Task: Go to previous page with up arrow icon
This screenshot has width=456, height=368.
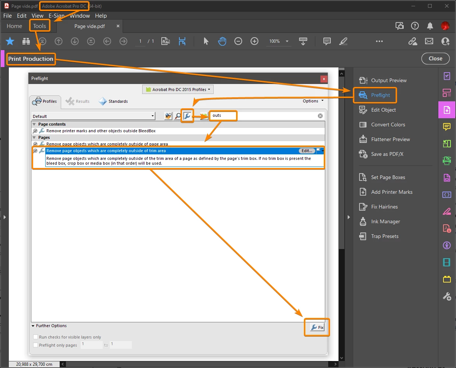Action: [x=59, y=41]
